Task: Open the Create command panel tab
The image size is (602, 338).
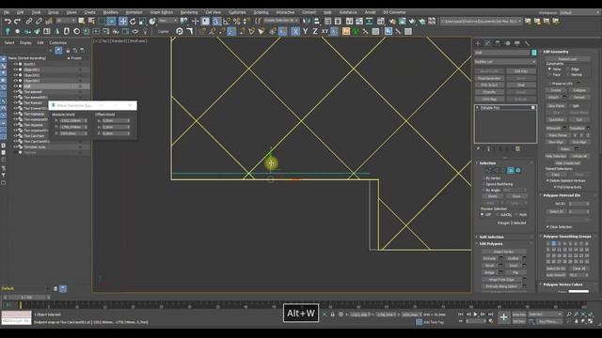Action: [478, 43]
